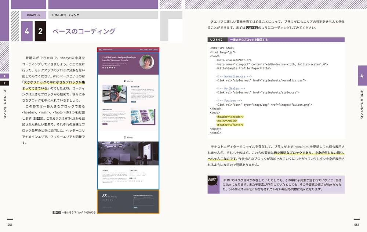The image size is (367, 232).
Task: Click the envelope icon in the email field
Action: coord(145,198)
